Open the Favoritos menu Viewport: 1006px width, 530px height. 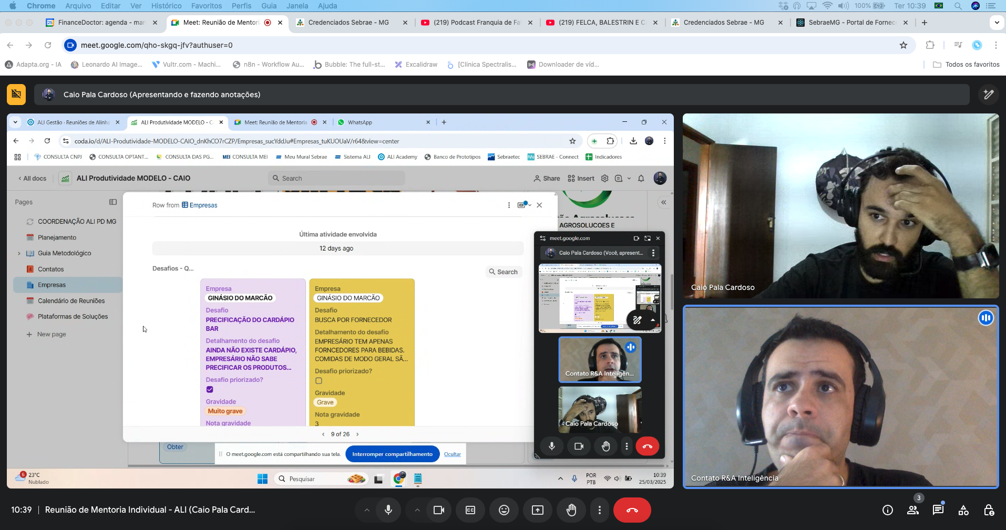[x=207, y=6]
